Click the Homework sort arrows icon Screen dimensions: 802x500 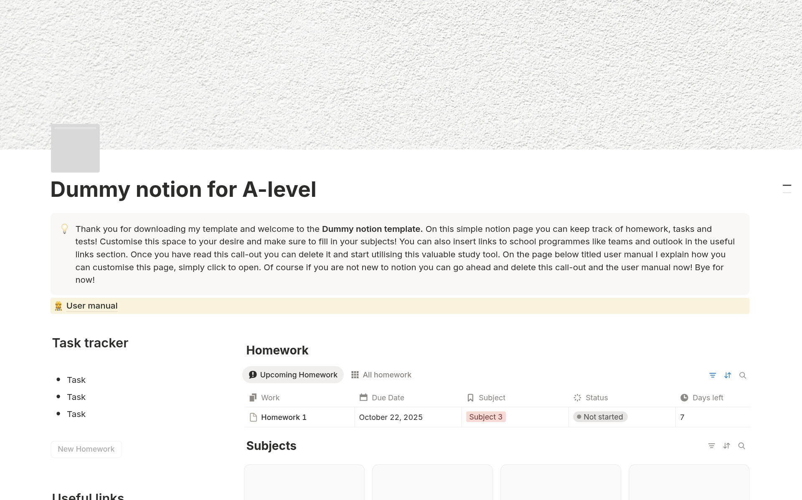click(x=728, y=375)
